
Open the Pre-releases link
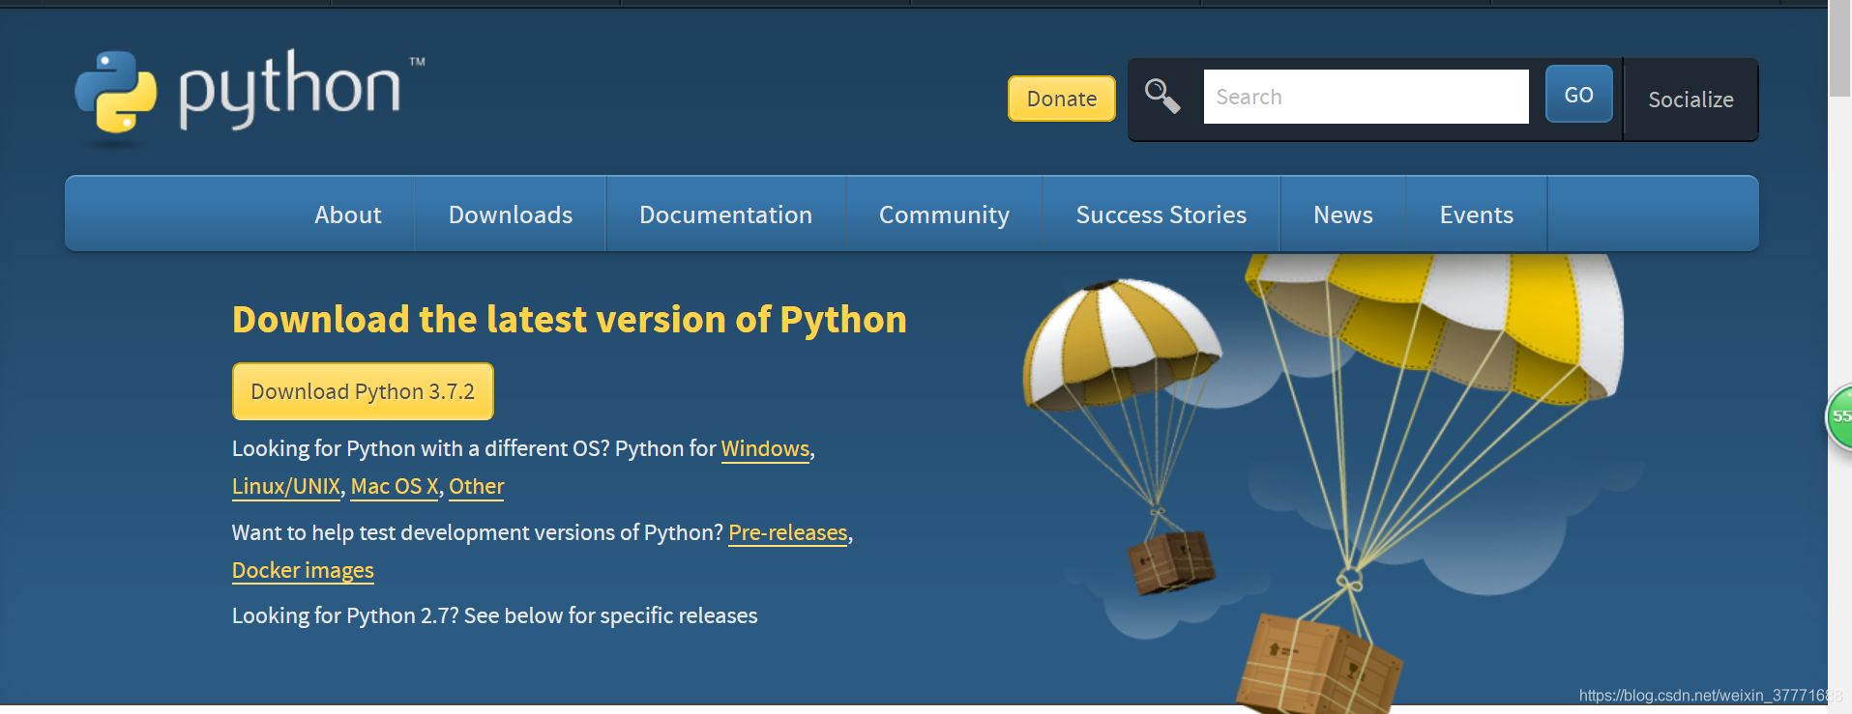click(788, 532)
